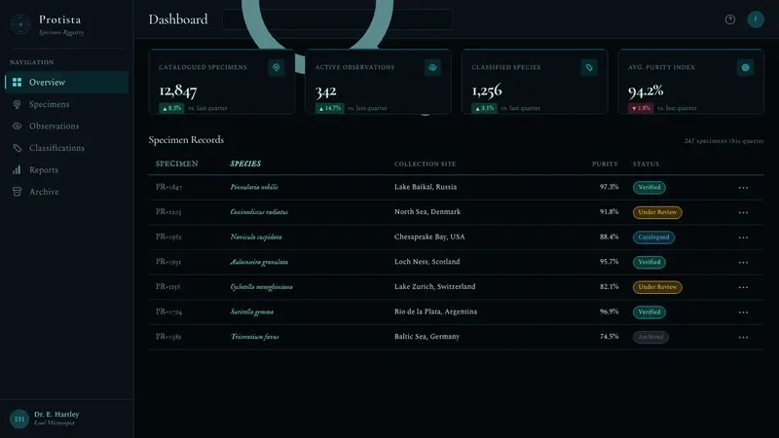Image resolution: width=779 pixels, height=438 pixels.
Task: Open row actions for Rio de la Plata specimen
Action: (743, 312)
